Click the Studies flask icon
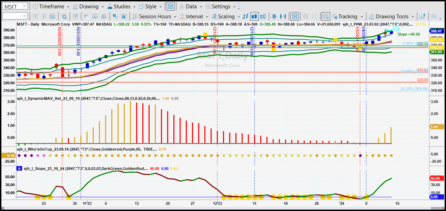Viewport: 446px width, 211px height. click(110, 6)
